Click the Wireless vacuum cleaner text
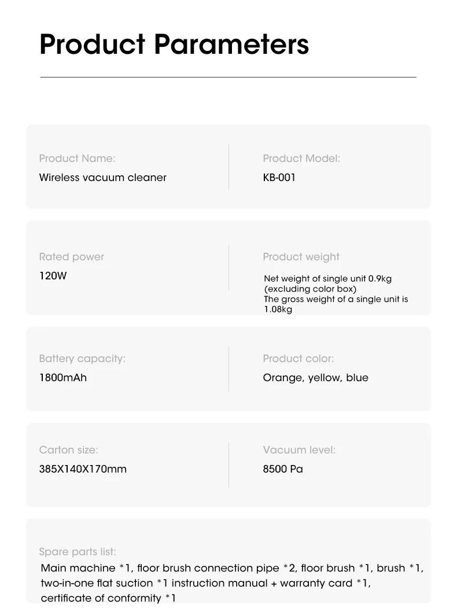This screenshot has width=457, height=616. pyautogui.click(x=102, y=178)
